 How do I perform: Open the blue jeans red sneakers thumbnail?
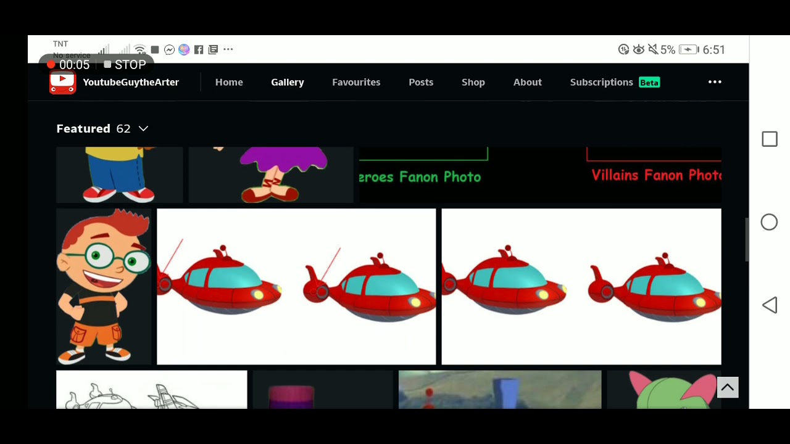(120, 175)
